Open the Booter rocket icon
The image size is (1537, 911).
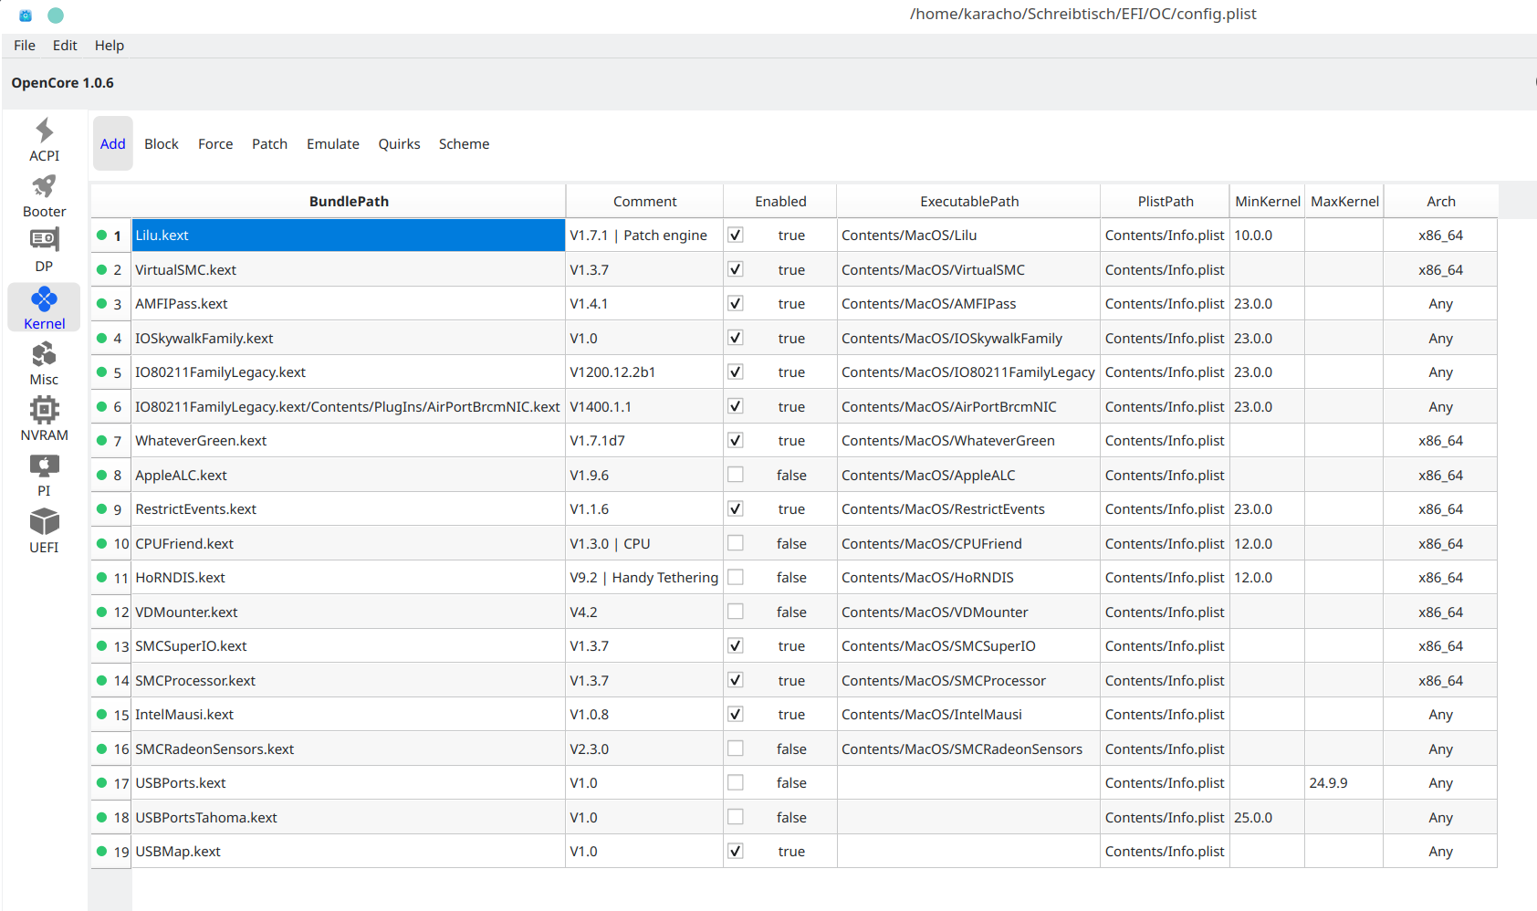tap(44, 187)
